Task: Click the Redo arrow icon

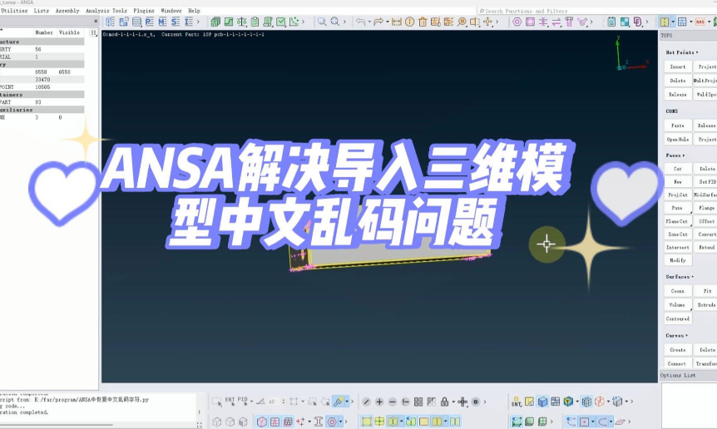Action: pos(378,22)
